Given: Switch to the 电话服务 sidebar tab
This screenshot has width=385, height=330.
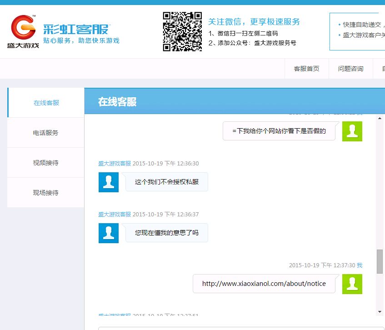Looking at the screenshot, I should pyautogui.click(x=45, y=133).
